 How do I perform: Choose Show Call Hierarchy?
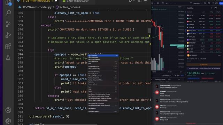[x=103, y=69]
